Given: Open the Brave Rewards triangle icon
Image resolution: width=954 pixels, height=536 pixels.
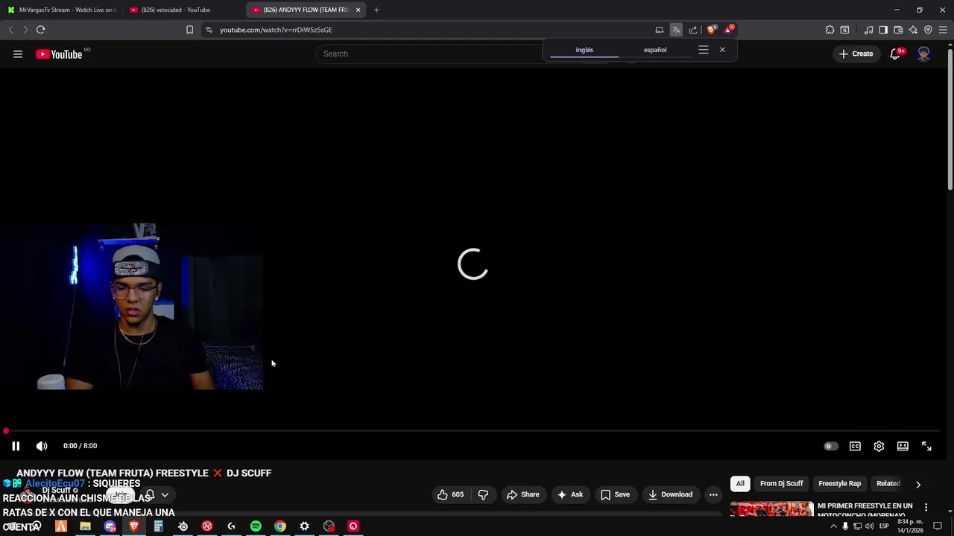Looking at the screenshot, I should [729, 30].
